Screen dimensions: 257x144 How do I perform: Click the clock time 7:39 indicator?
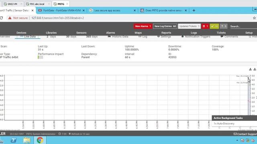[63, 134]
